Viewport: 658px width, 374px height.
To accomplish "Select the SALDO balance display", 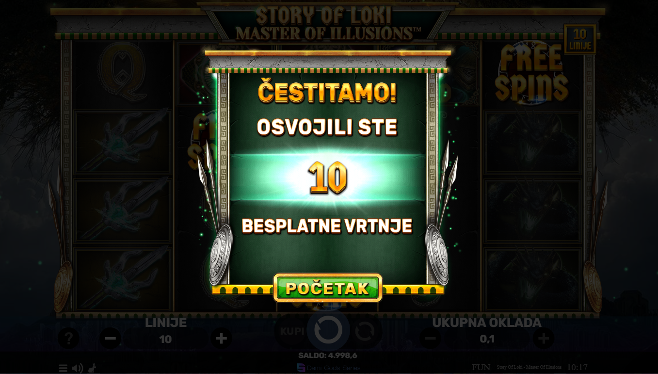I will click(328, 355).
